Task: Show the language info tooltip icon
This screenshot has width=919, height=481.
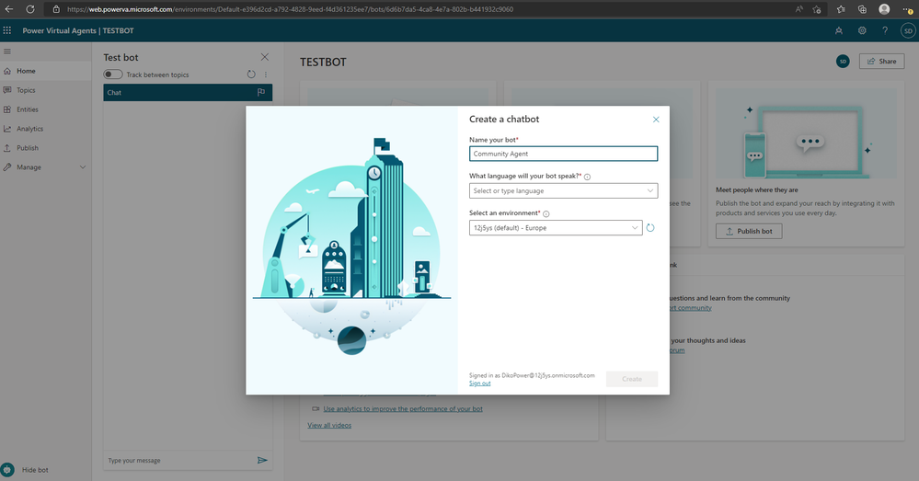Action: 587,177
